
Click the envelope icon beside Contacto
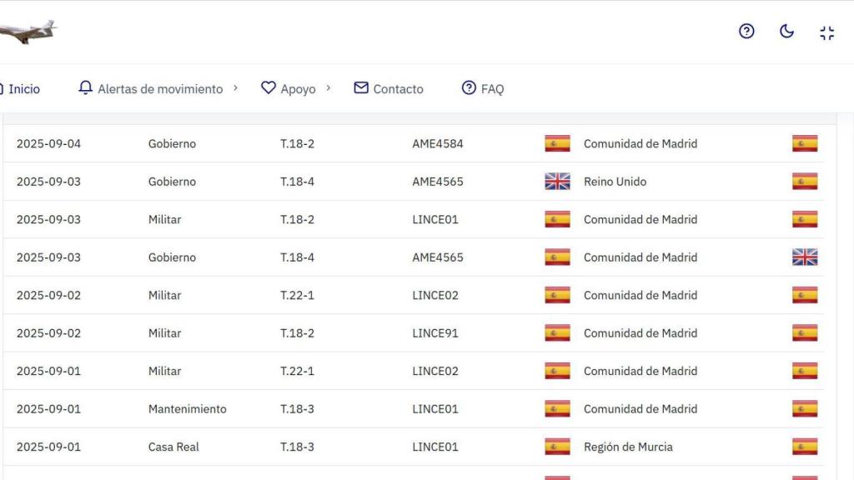click(x=360, y=87)
